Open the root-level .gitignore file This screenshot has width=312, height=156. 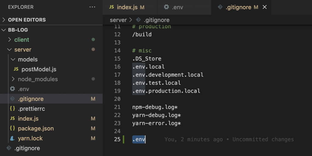click(27, 148)
